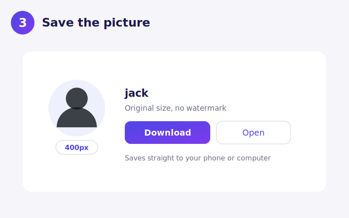Select the "Save the picture" heading

96,23
